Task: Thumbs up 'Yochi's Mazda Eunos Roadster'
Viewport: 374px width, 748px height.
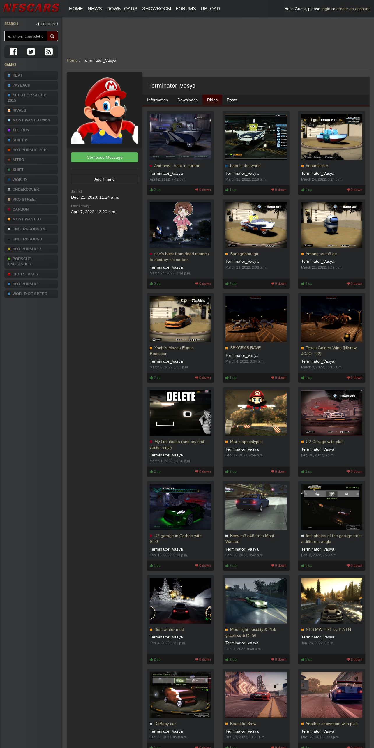Action: pos(155,378)
